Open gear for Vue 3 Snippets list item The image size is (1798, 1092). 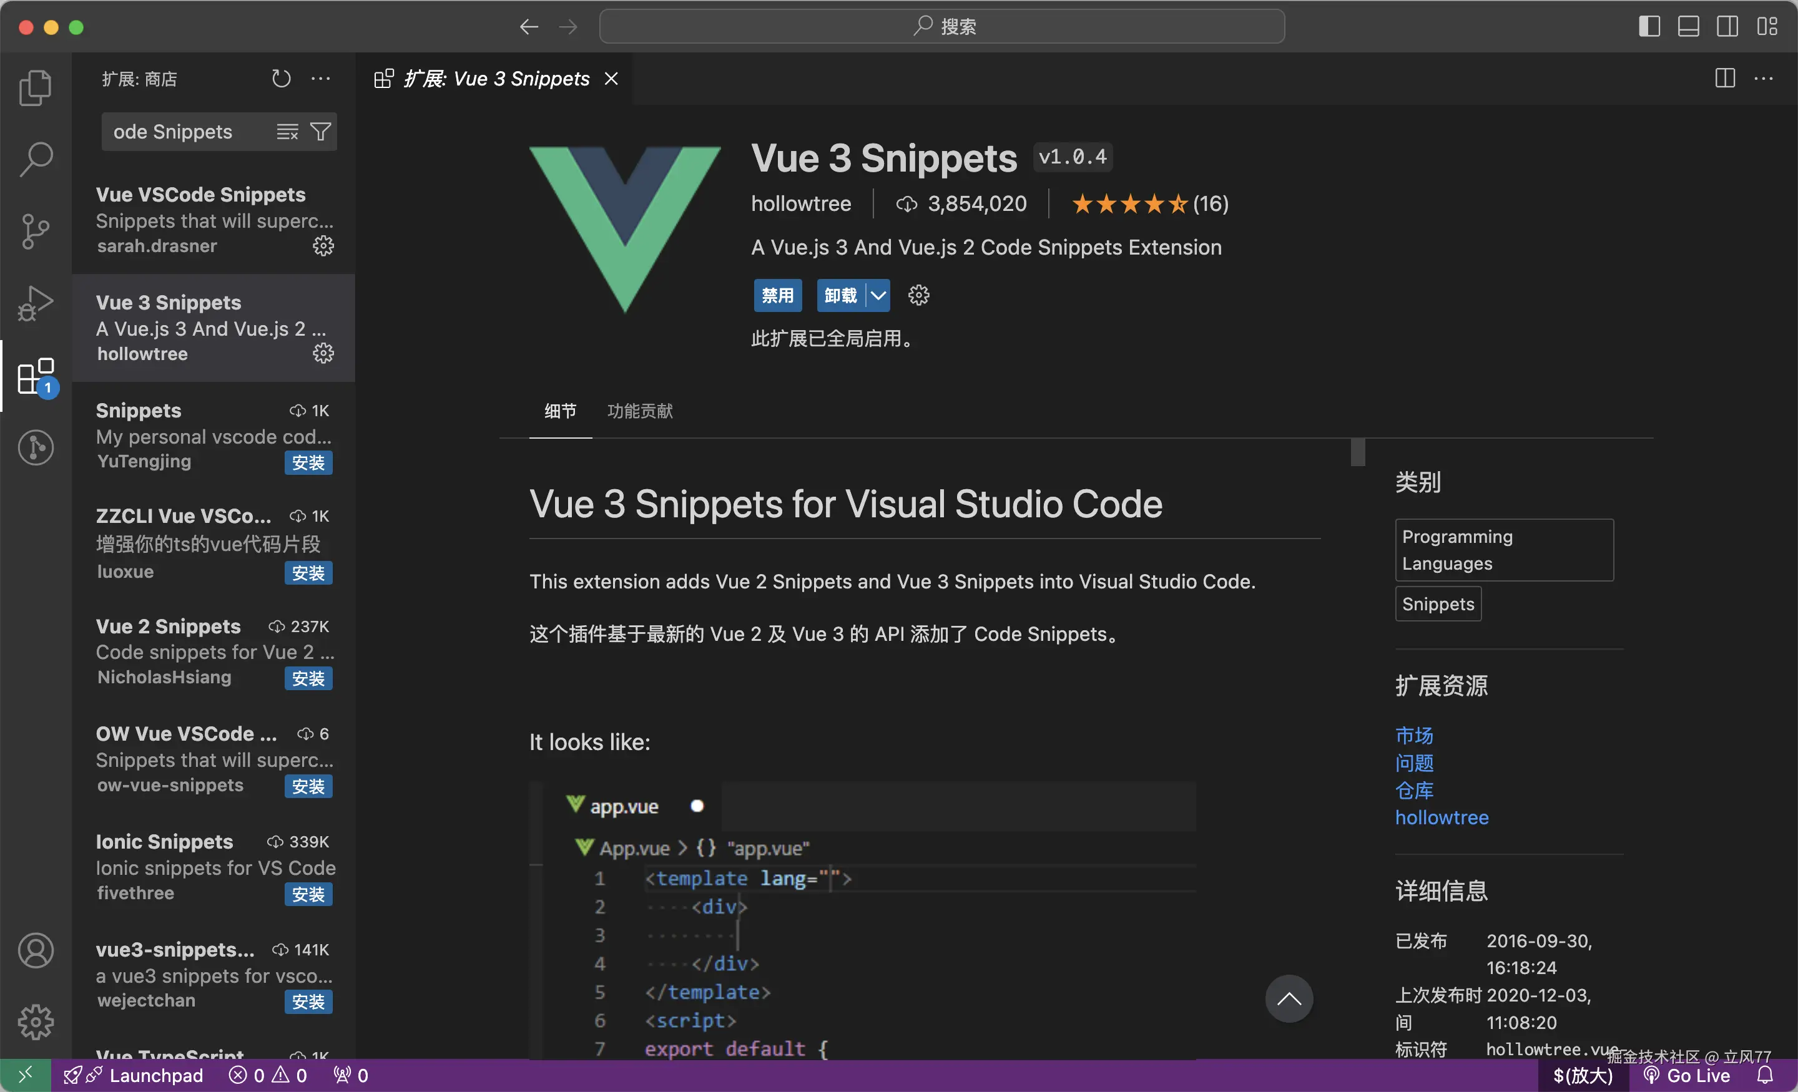pyautogui.click(x=323, y=354)
